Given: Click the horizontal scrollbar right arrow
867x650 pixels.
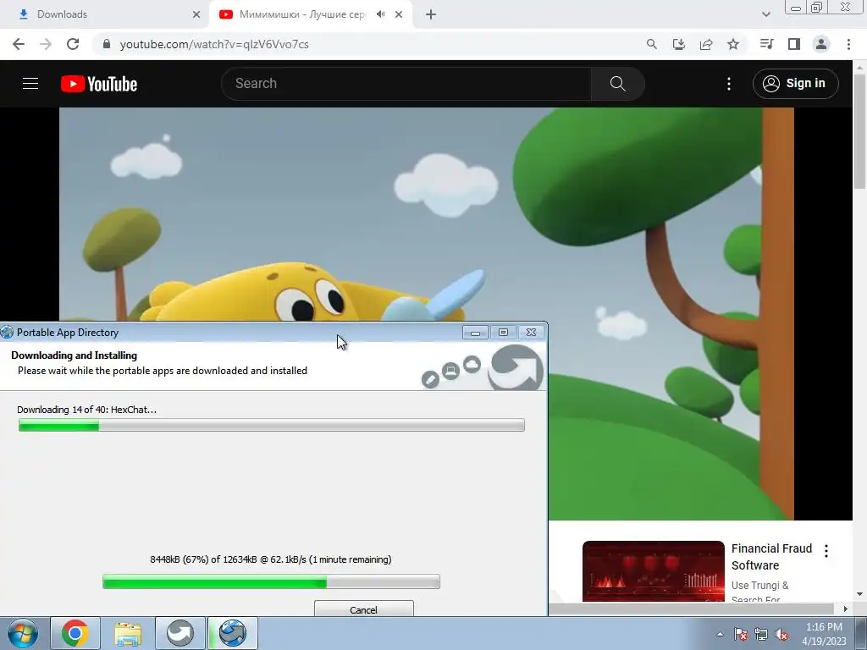Looking at the screenshot, I should (x=846, y=609).
